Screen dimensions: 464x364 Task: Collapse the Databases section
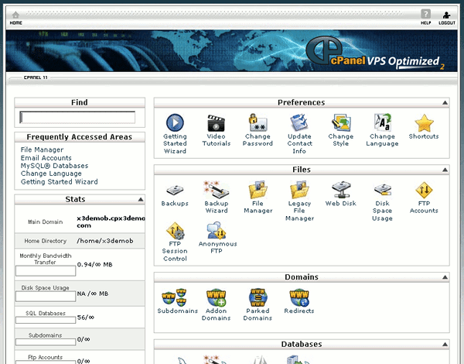click(445, 345)
